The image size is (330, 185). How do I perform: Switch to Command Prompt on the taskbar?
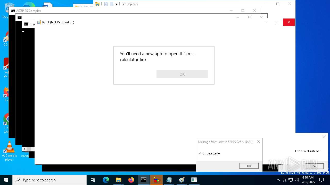click(144, 180)
